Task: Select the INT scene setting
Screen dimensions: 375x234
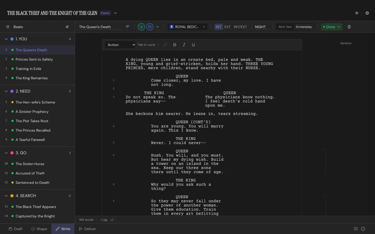Action: (x=218, y=27)
